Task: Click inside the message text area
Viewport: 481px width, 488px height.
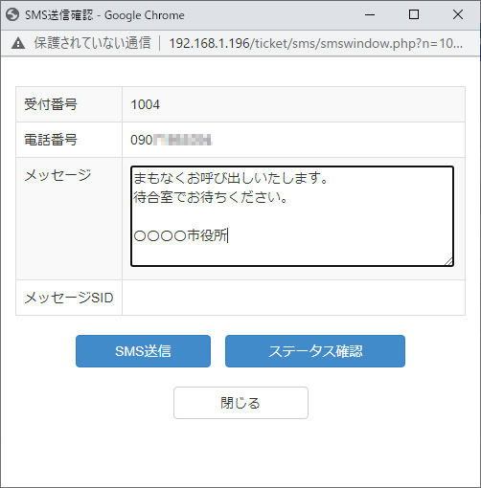Action: point(292,216)
